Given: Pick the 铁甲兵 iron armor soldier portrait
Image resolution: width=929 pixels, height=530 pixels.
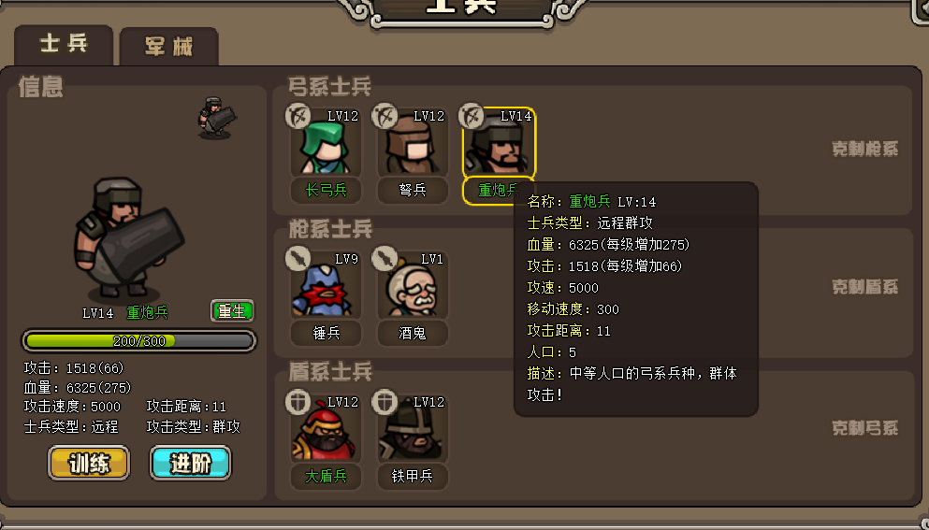Looking at the screenshot, I should tap(413, 429).
